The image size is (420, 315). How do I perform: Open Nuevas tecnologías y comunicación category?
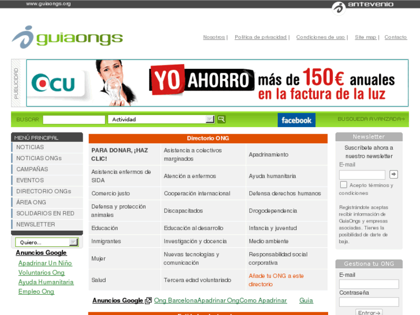191,258
